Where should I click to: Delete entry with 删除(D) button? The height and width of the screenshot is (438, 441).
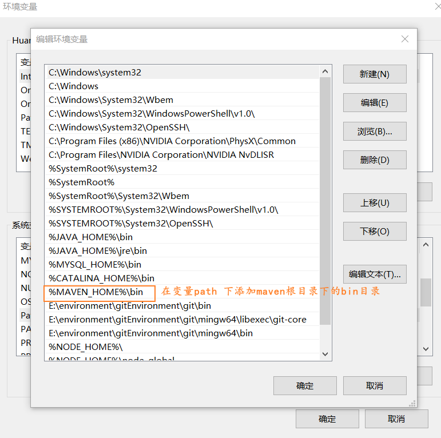pyautogui.click(x=375, y=160)
